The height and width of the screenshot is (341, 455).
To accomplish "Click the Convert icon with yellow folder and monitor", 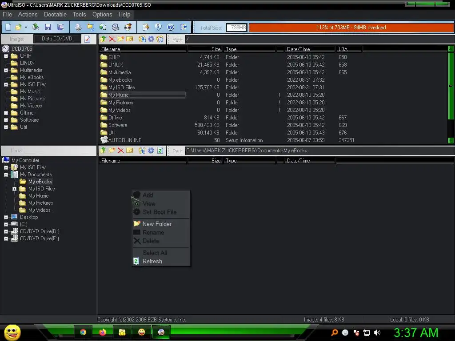I will point(91,27).
